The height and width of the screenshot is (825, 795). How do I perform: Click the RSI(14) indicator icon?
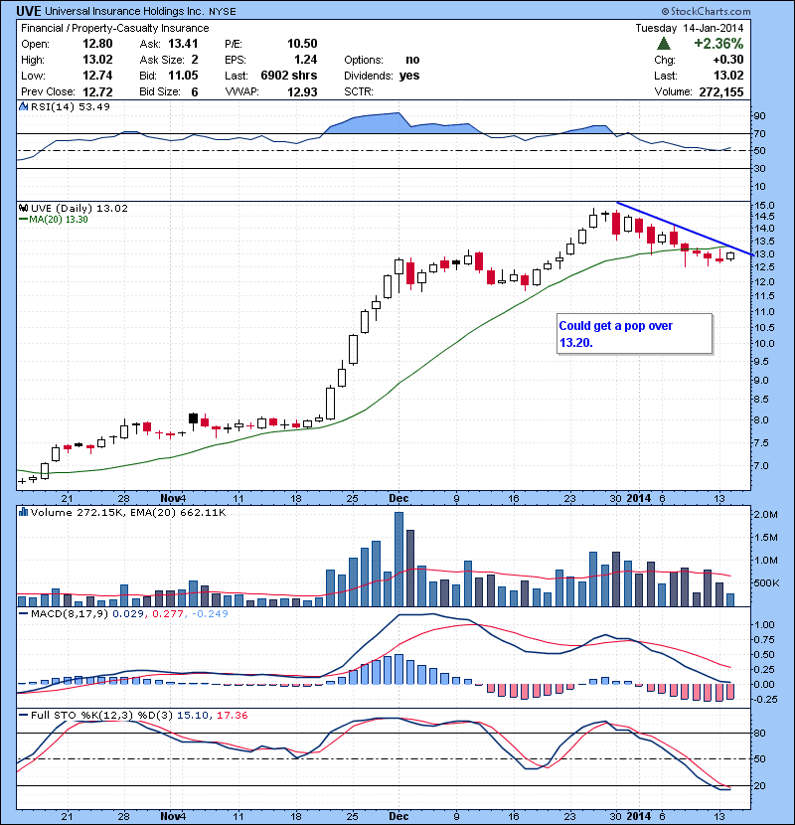(x=23, y=106)
